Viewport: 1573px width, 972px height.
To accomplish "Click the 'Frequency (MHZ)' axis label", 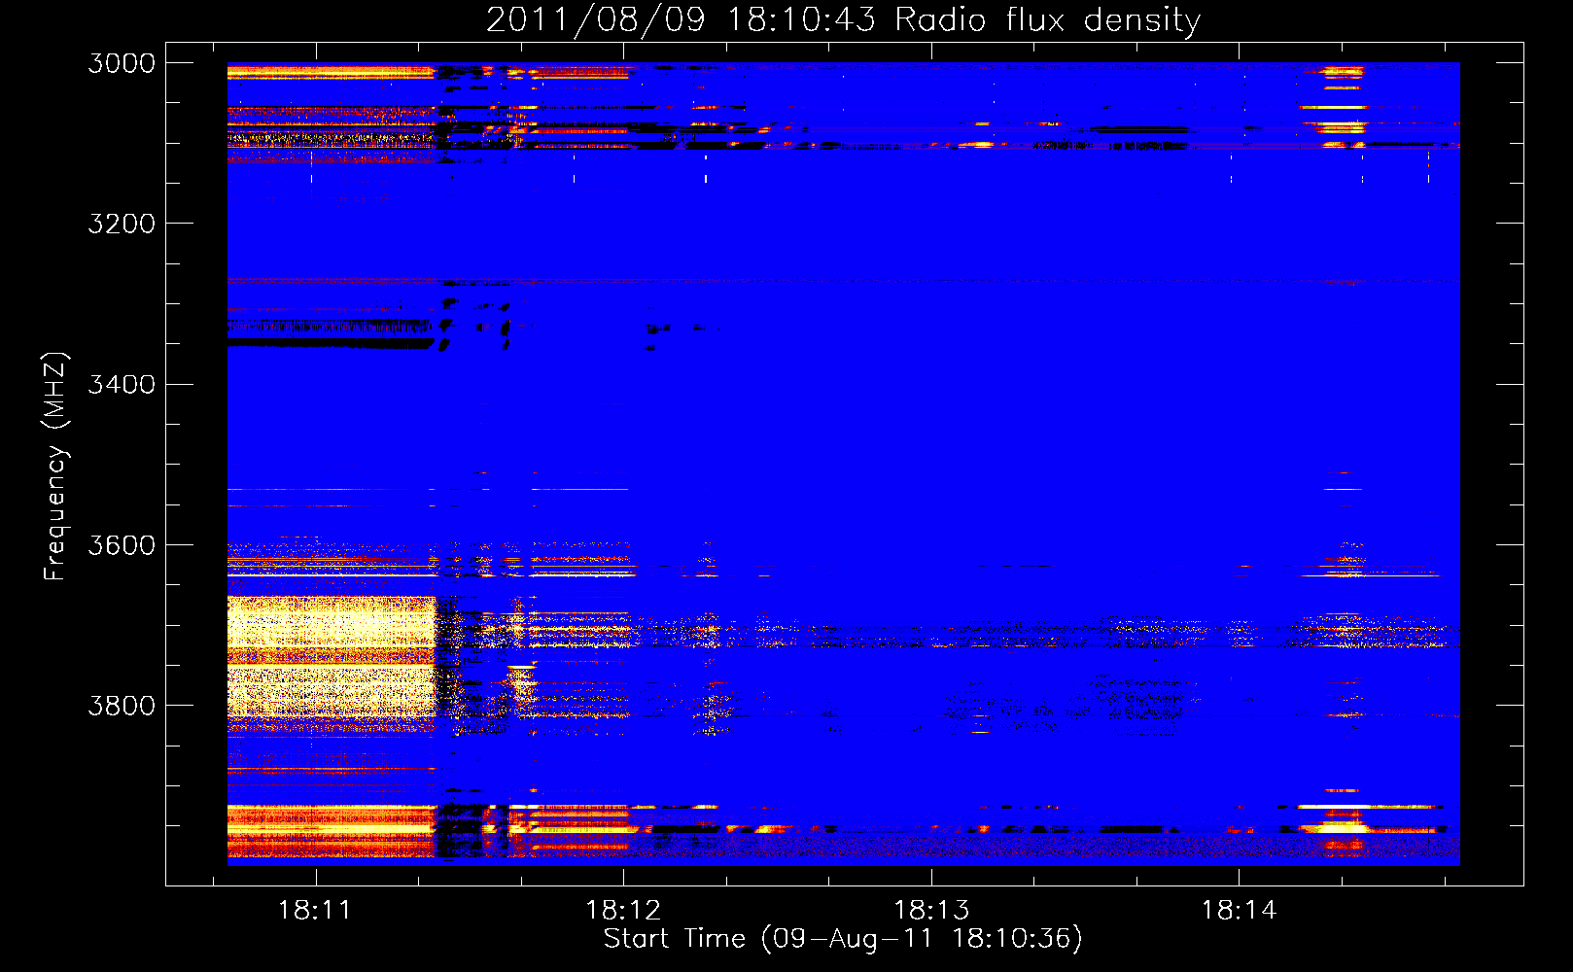I will point(55,467).
